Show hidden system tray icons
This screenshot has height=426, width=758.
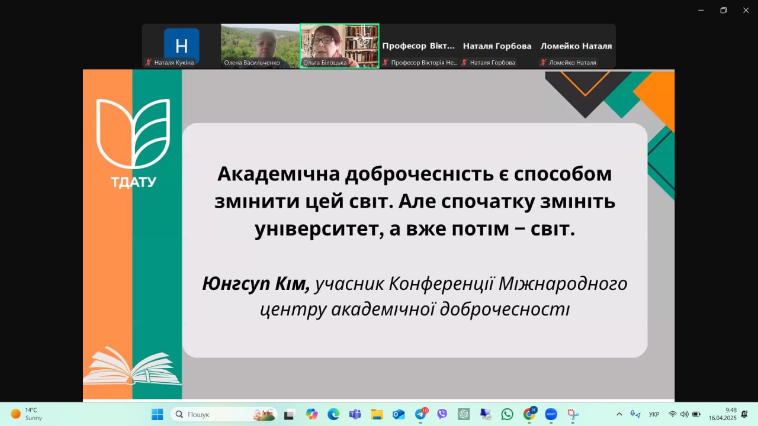619,414
